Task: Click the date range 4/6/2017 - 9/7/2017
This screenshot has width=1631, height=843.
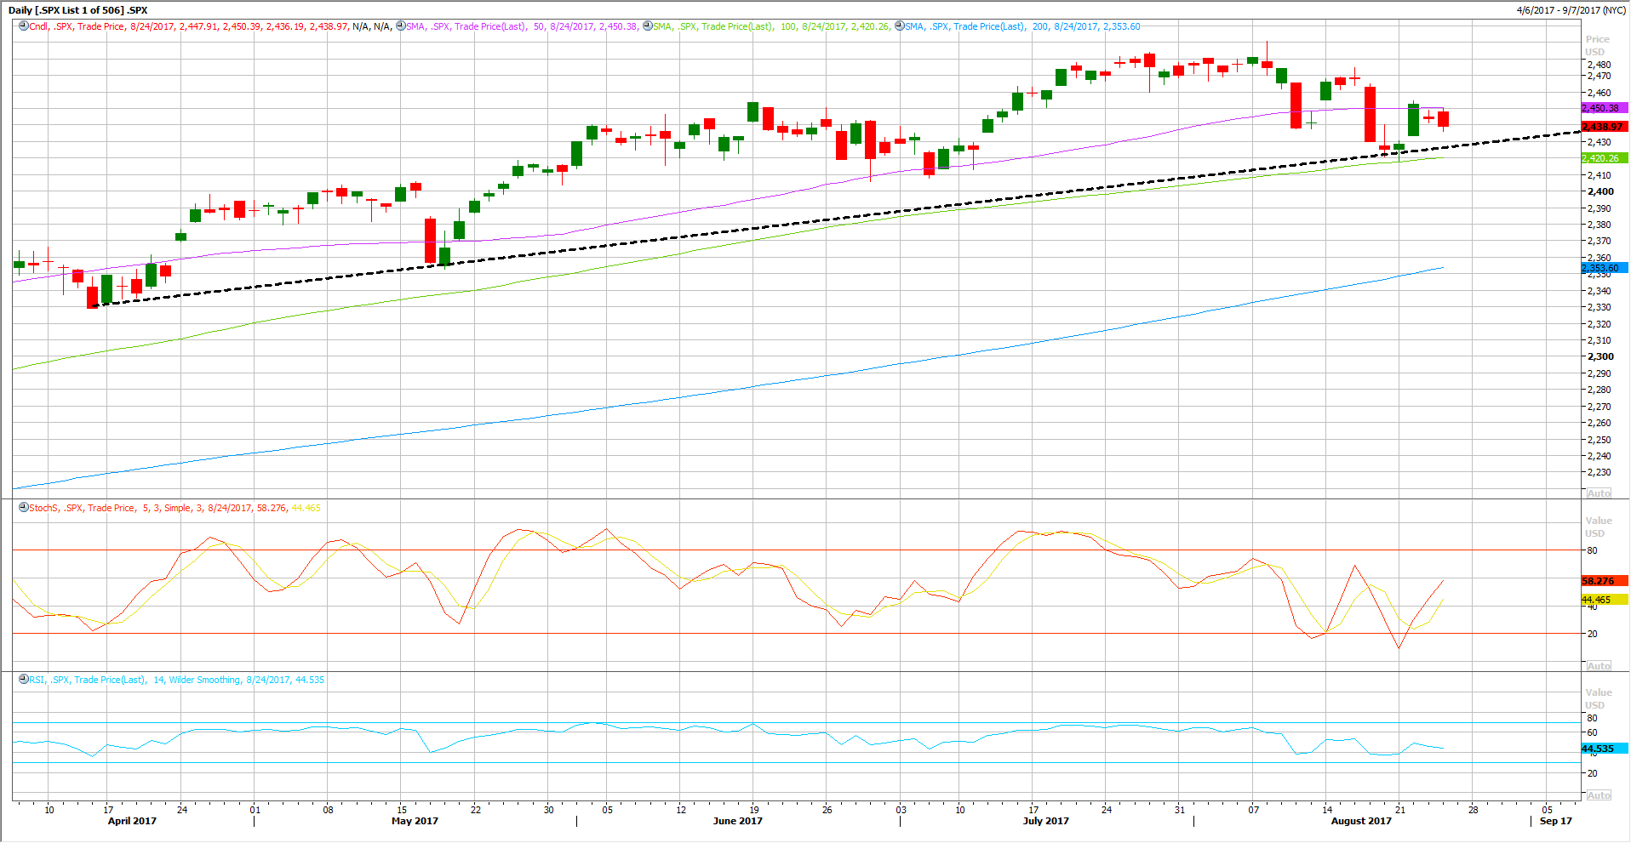Action: click(x=1571, y=10)
